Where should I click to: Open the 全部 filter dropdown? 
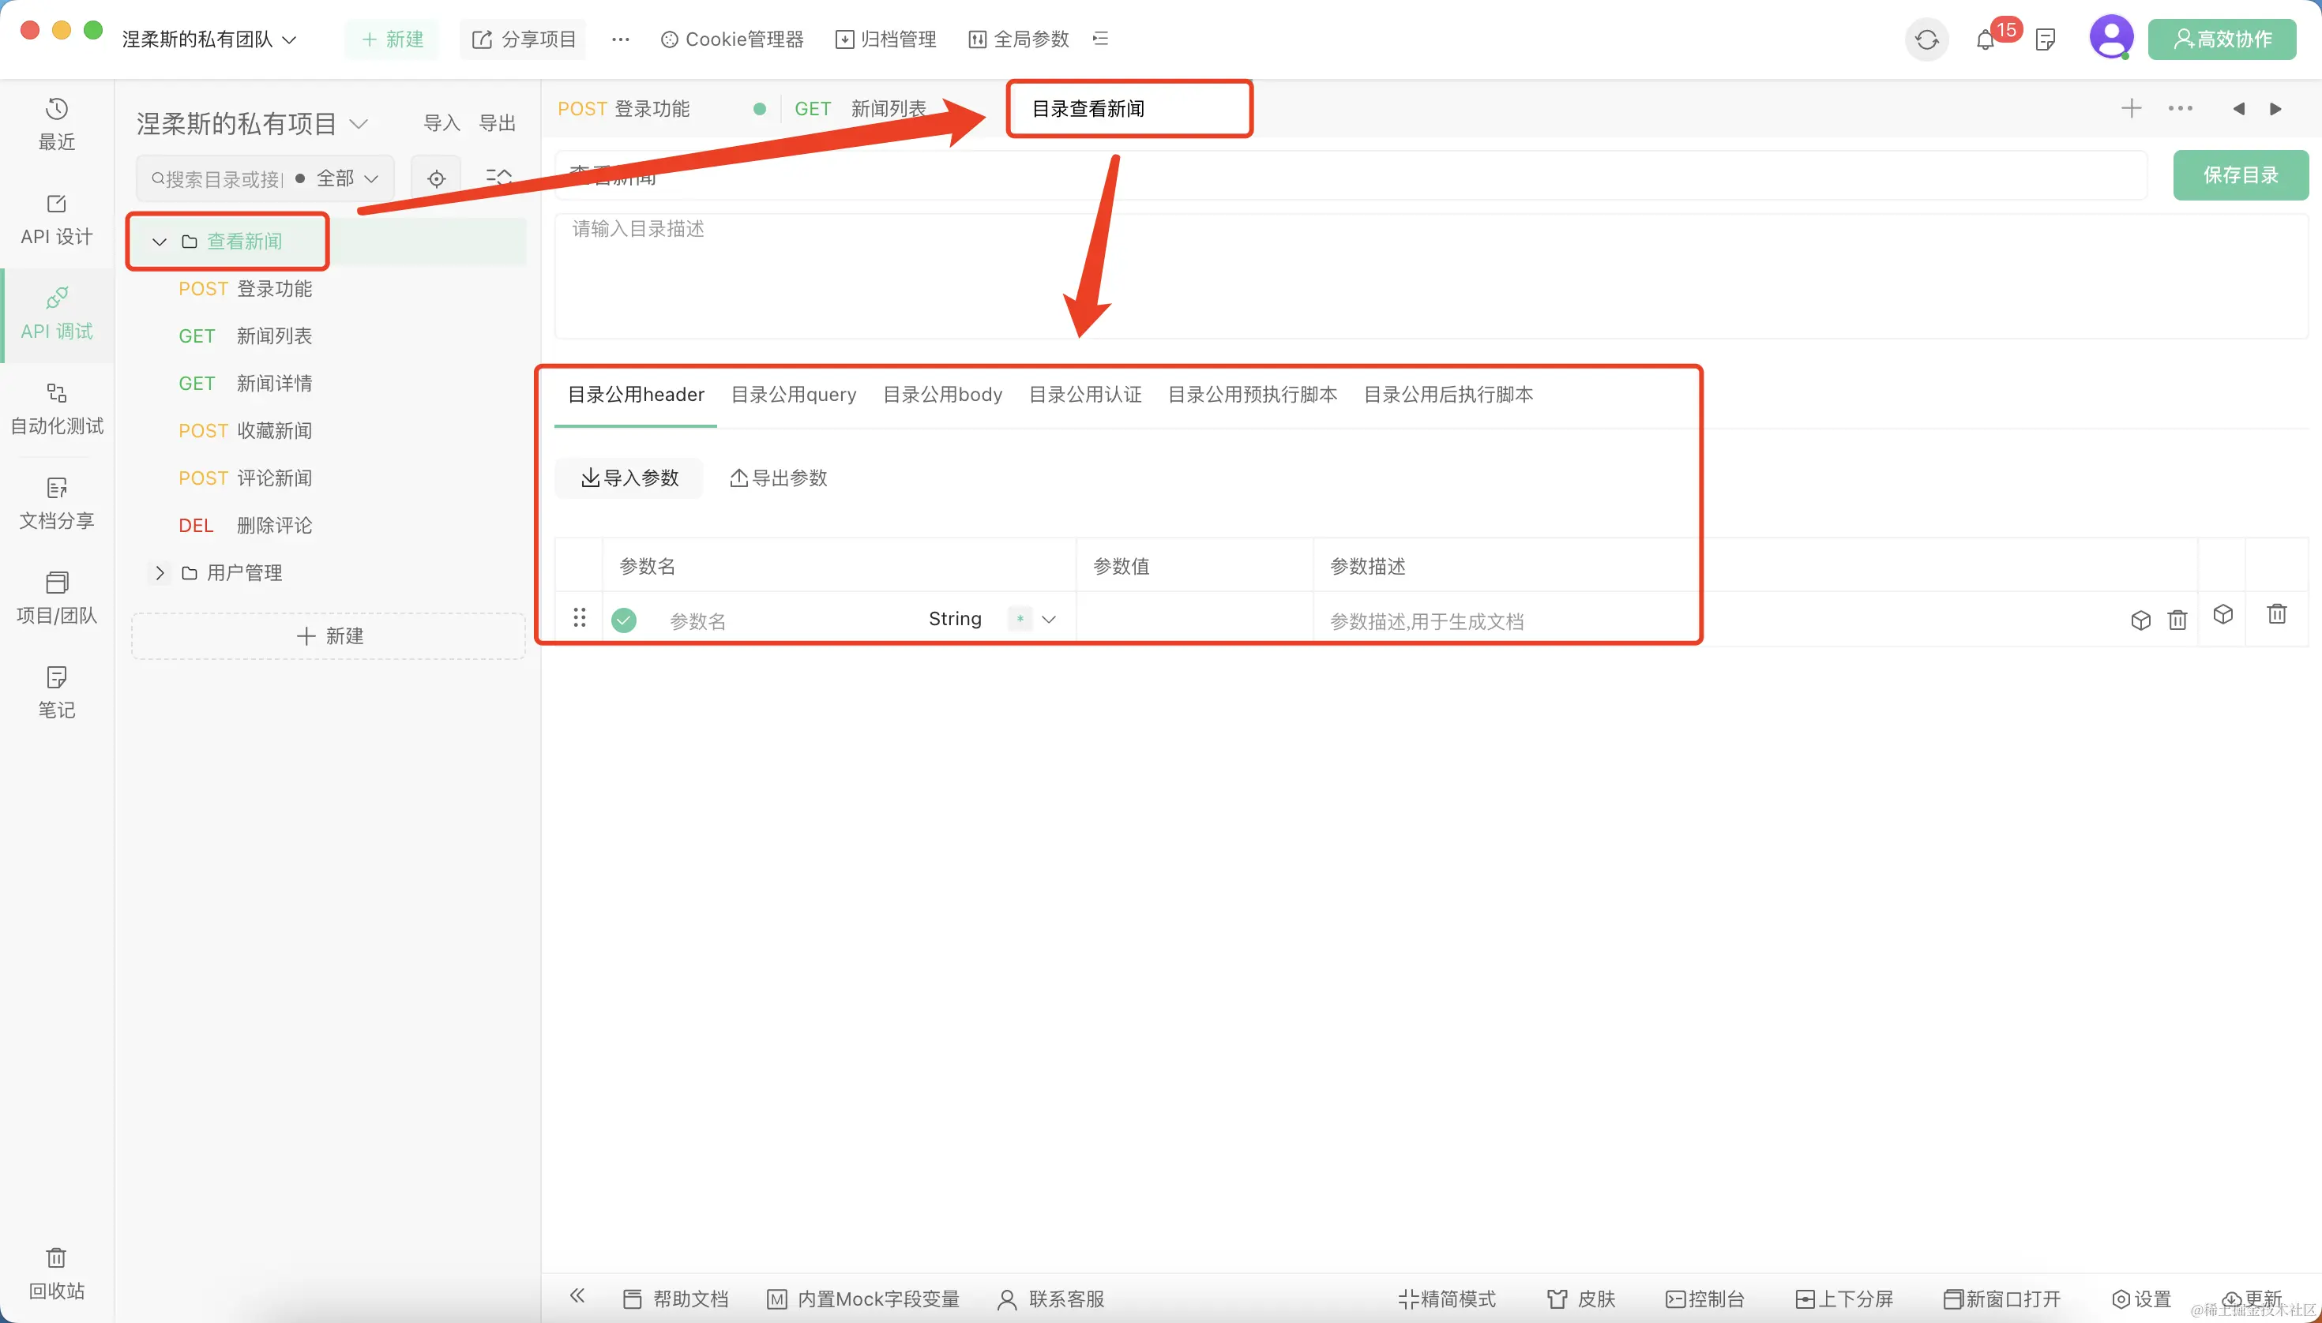tap(345, 178)
